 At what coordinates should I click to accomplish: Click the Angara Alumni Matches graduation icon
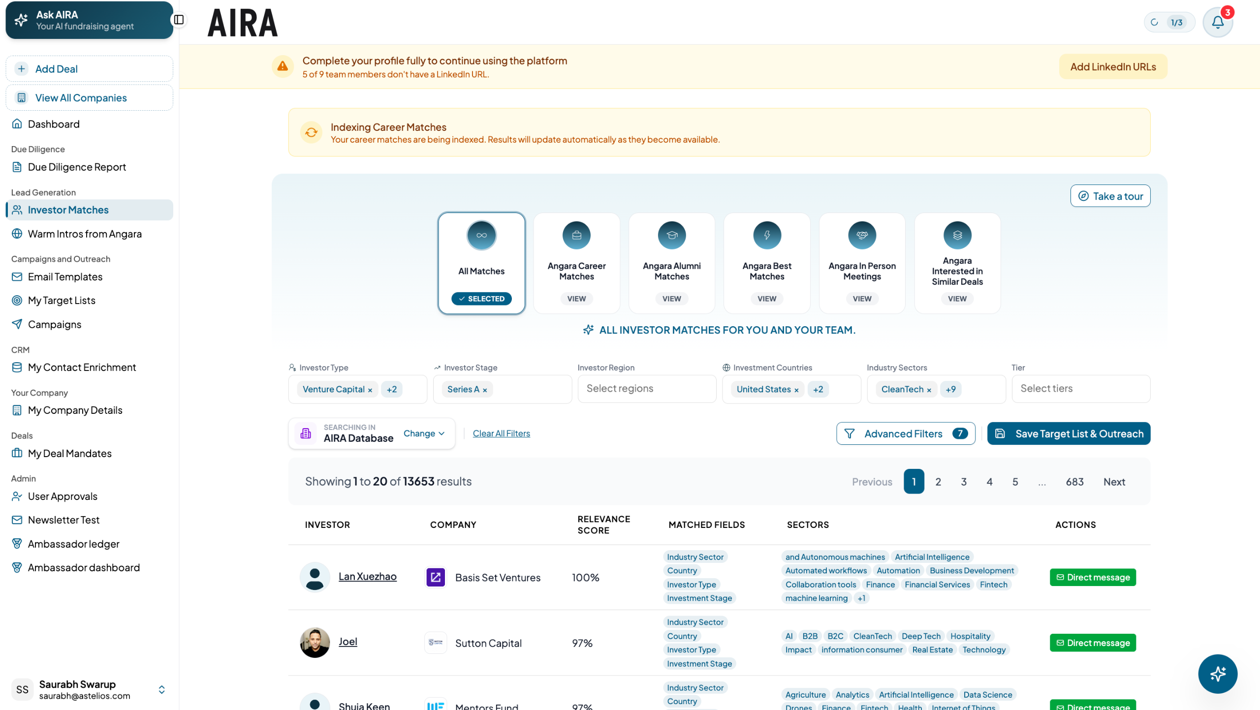click(x=672, y=235)
